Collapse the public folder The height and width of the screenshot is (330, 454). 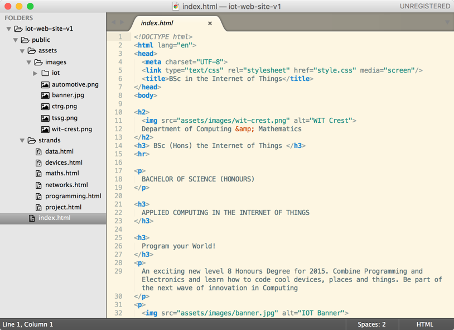pos(16,40)
